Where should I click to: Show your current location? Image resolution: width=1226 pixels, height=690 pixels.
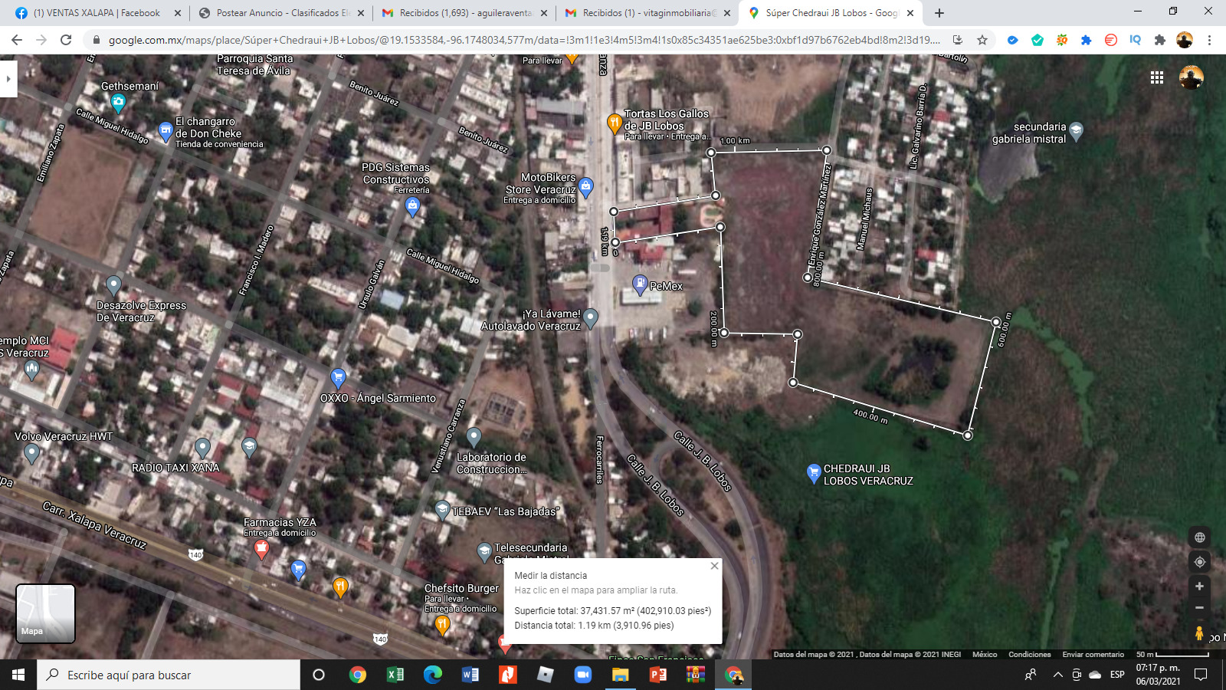[1199, 562]
